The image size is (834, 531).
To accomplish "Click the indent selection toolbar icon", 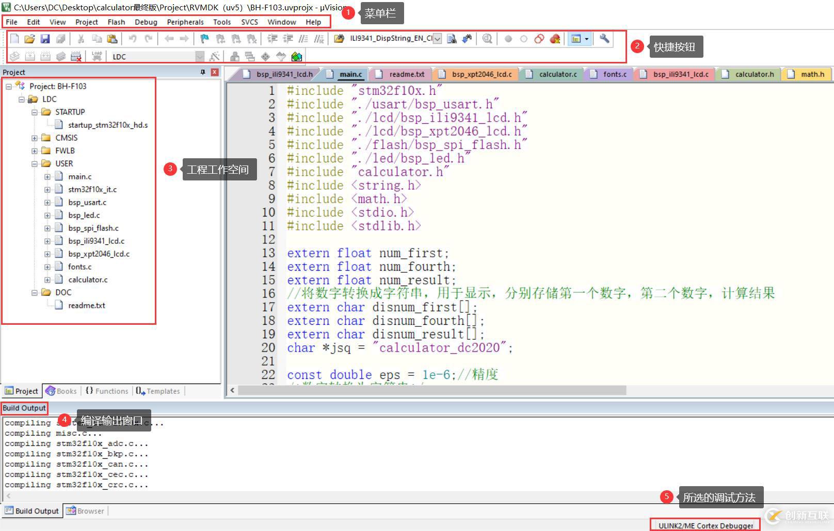I will coord(272,39).
